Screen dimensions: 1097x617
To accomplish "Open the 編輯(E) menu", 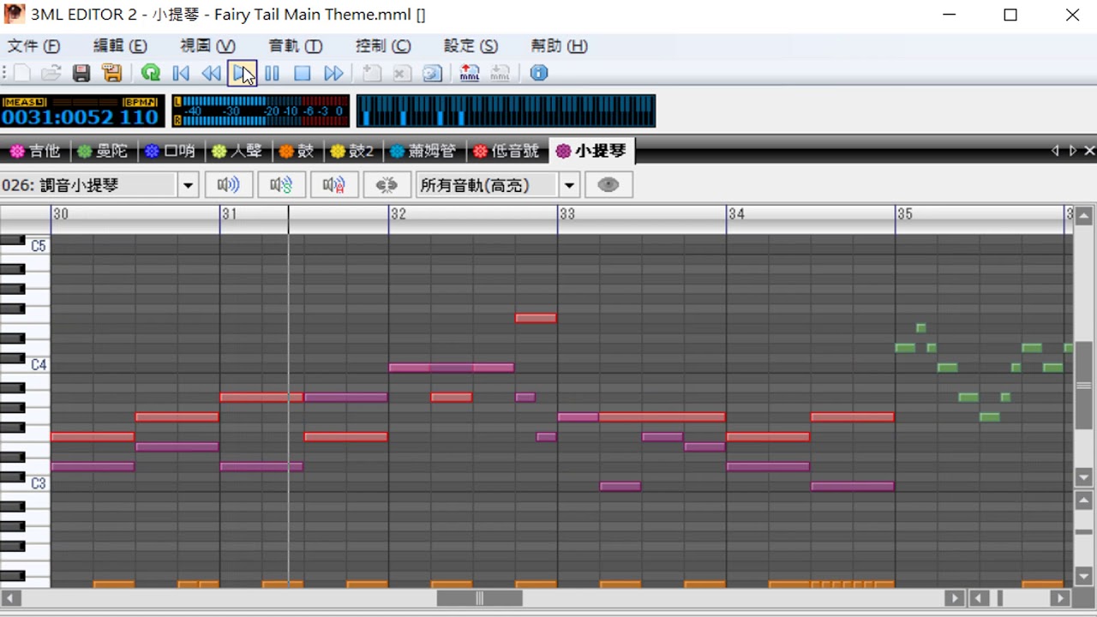I will click(120, 46).
